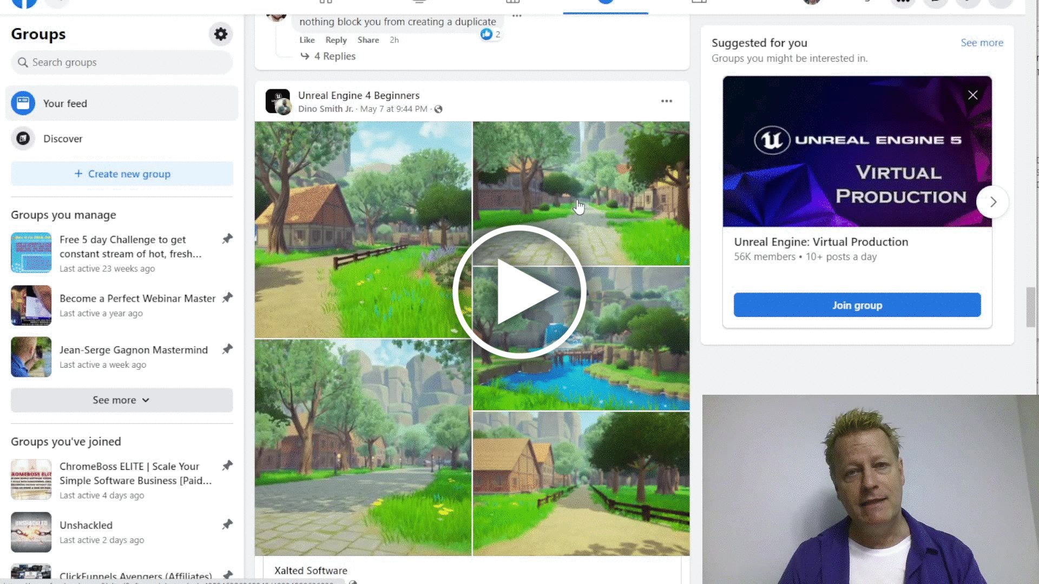
Task: Click Join group button
Action: pos(857,305)
